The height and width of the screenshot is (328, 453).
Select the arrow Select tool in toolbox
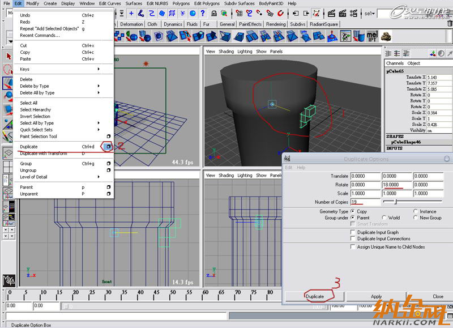coord(8,56)
